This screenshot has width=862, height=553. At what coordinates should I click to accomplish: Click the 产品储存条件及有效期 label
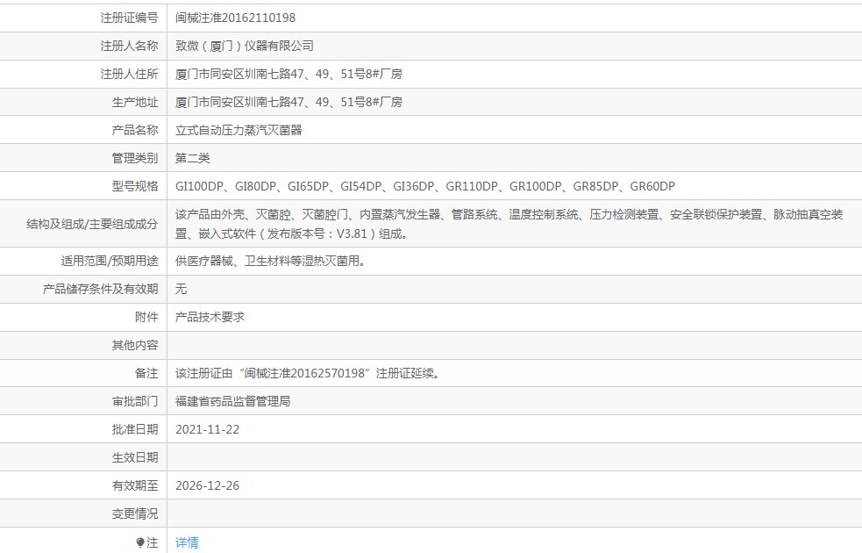click(101, 289)
